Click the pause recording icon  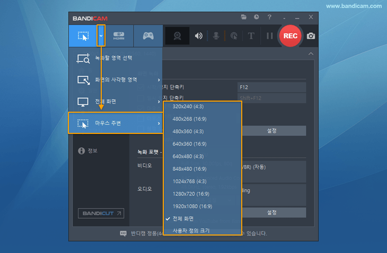pos(269,36)
